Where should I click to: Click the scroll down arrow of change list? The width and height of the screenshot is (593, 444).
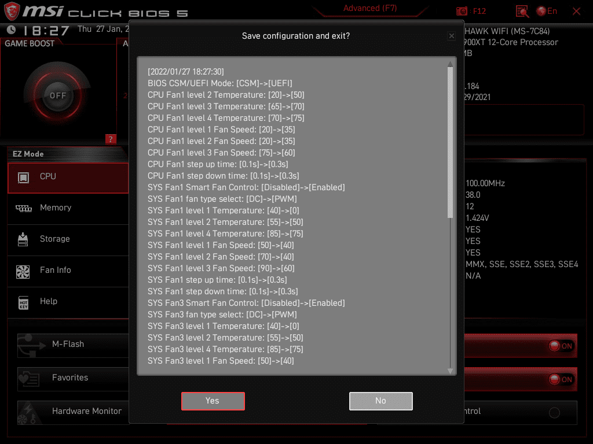(450, 371)
